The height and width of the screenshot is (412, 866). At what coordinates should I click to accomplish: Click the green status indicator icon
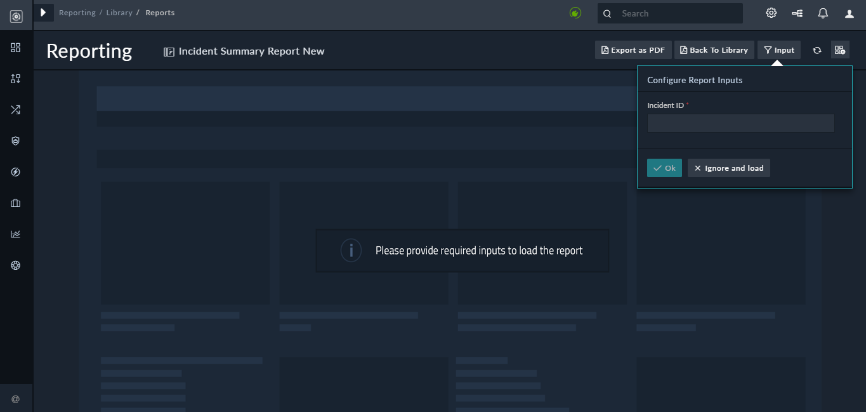575,13
